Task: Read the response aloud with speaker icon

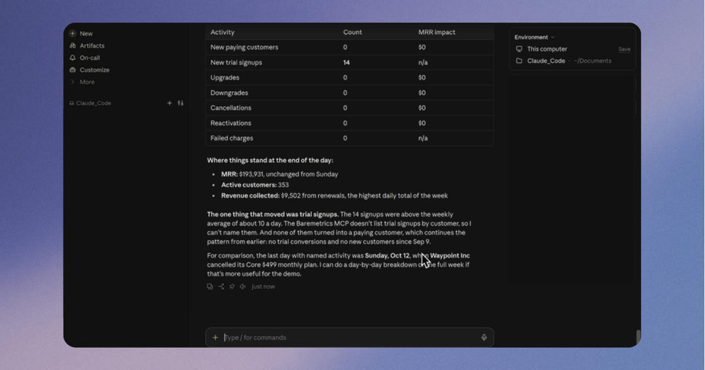Action: point(243,287)
